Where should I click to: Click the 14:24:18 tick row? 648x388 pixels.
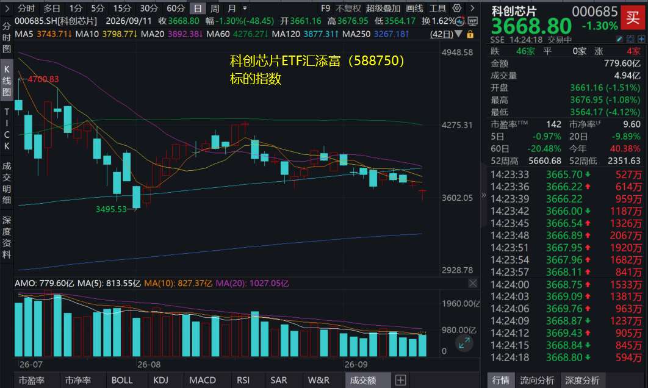point(566,357)
